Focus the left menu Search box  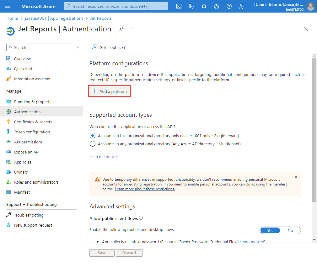39,47
